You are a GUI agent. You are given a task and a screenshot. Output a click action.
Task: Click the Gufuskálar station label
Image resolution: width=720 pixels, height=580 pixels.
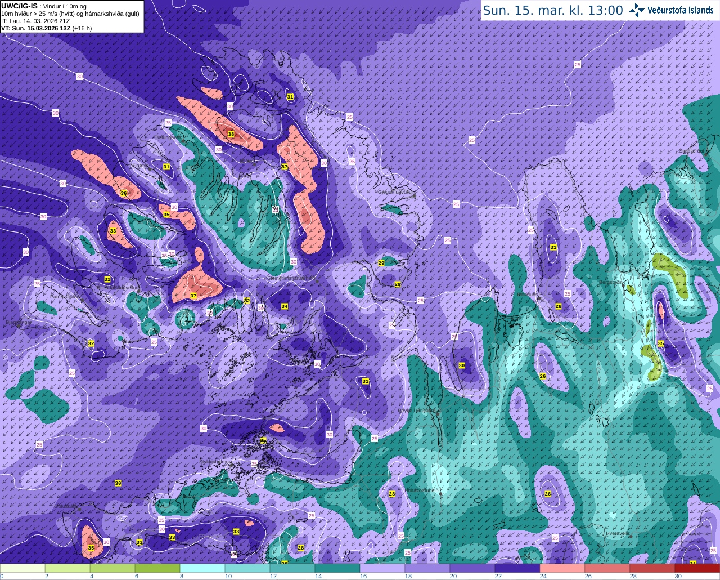(65, 506)
